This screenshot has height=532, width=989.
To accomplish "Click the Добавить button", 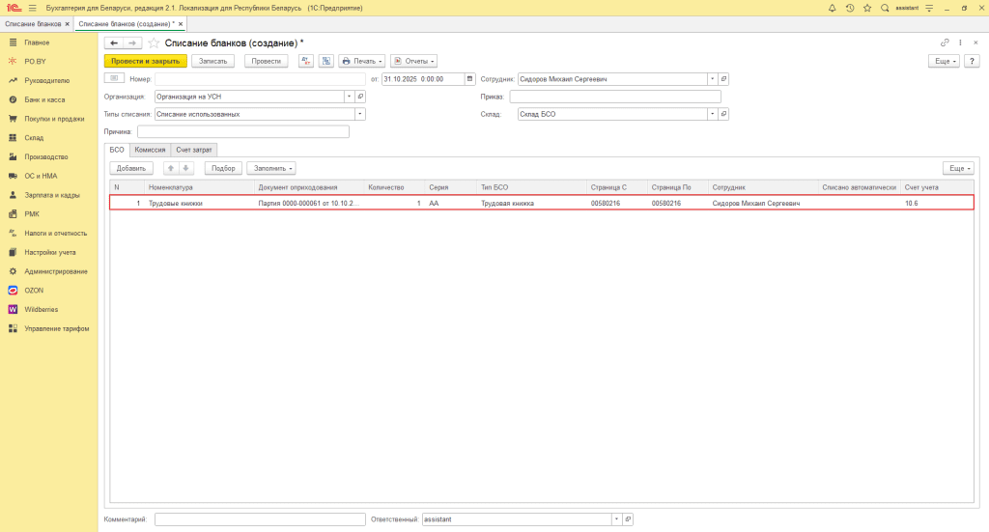I will coord(130,168).
